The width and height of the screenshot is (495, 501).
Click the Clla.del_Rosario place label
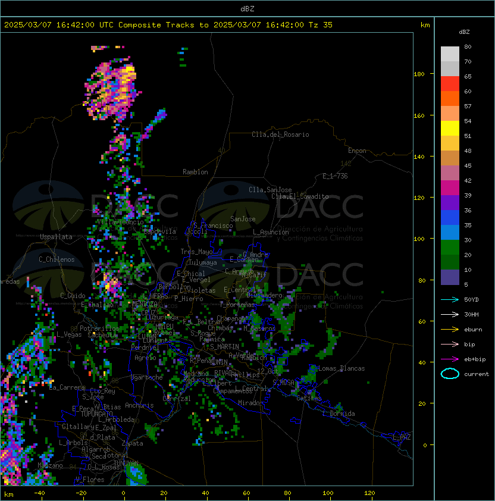pyautogui.click(x=280, y=134)
